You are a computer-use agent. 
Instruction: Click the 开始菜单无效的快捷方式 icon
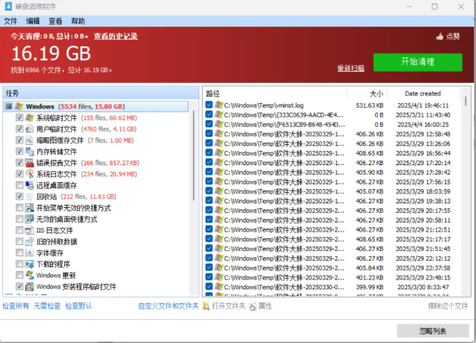click(x=29, y=208)
